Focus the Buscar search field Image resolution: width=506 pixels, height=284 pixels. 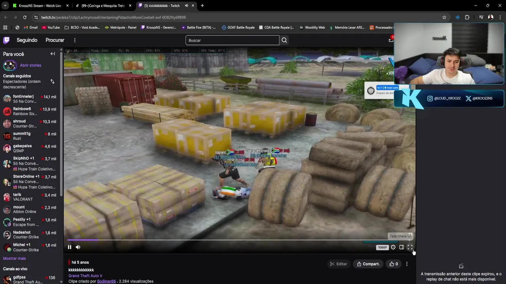click(232, 40)
